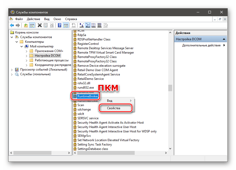
Task: Select the Настройка DCOM tree folder
Action: click(x=47, y=56)
